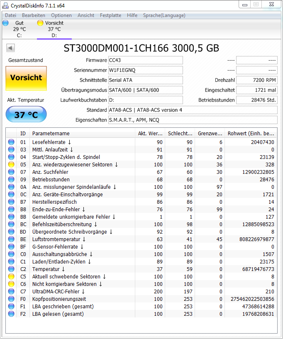The image size is (283, 339).
Task: Click raw value 20407430 of Lesefehlerrate
Action: click(263, 142)
